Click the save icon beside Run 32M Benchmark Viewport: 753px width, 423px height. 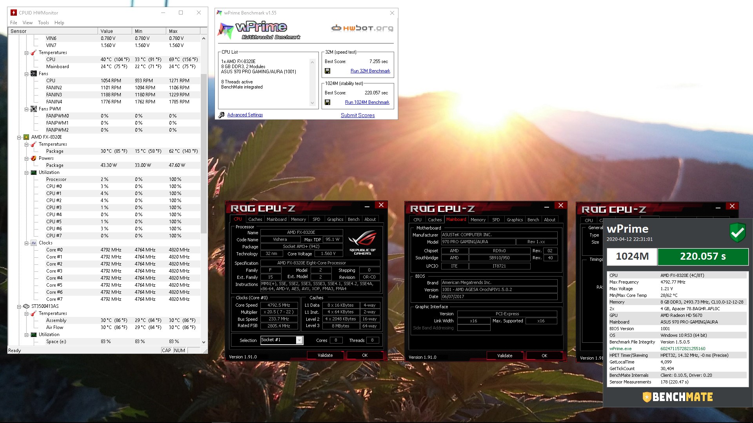(x=327, y=71)
